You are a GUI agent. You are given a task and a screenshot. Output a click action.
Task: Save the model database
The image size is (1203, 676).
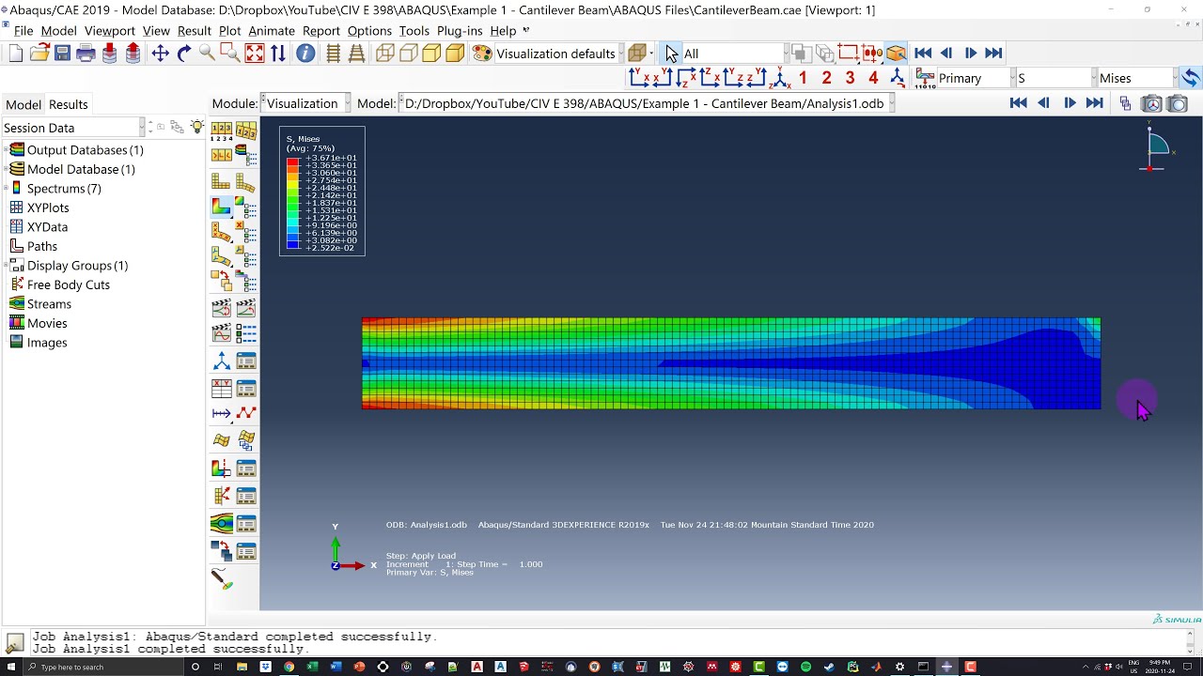[x=62, y=54]
